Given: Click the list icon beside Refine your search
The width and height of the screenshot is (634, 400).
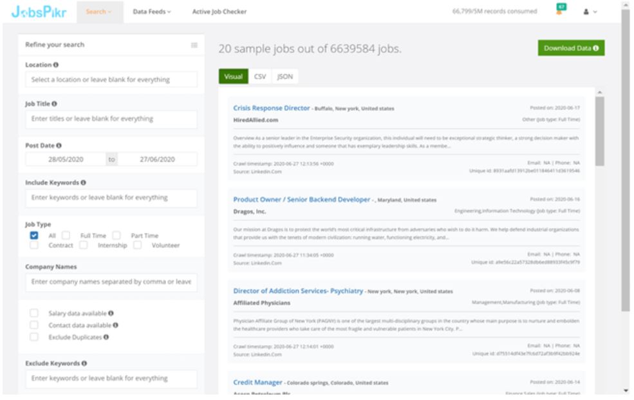Looking at the screenshot, I should [194, 45].
